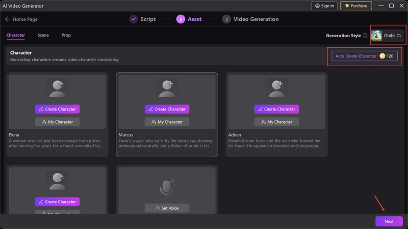The image size is (408, 229).
Task: Click Create Character for Elena
Action: coord(57,109)
